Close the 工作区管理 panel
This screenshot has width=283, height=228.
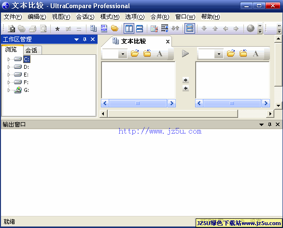93,39
